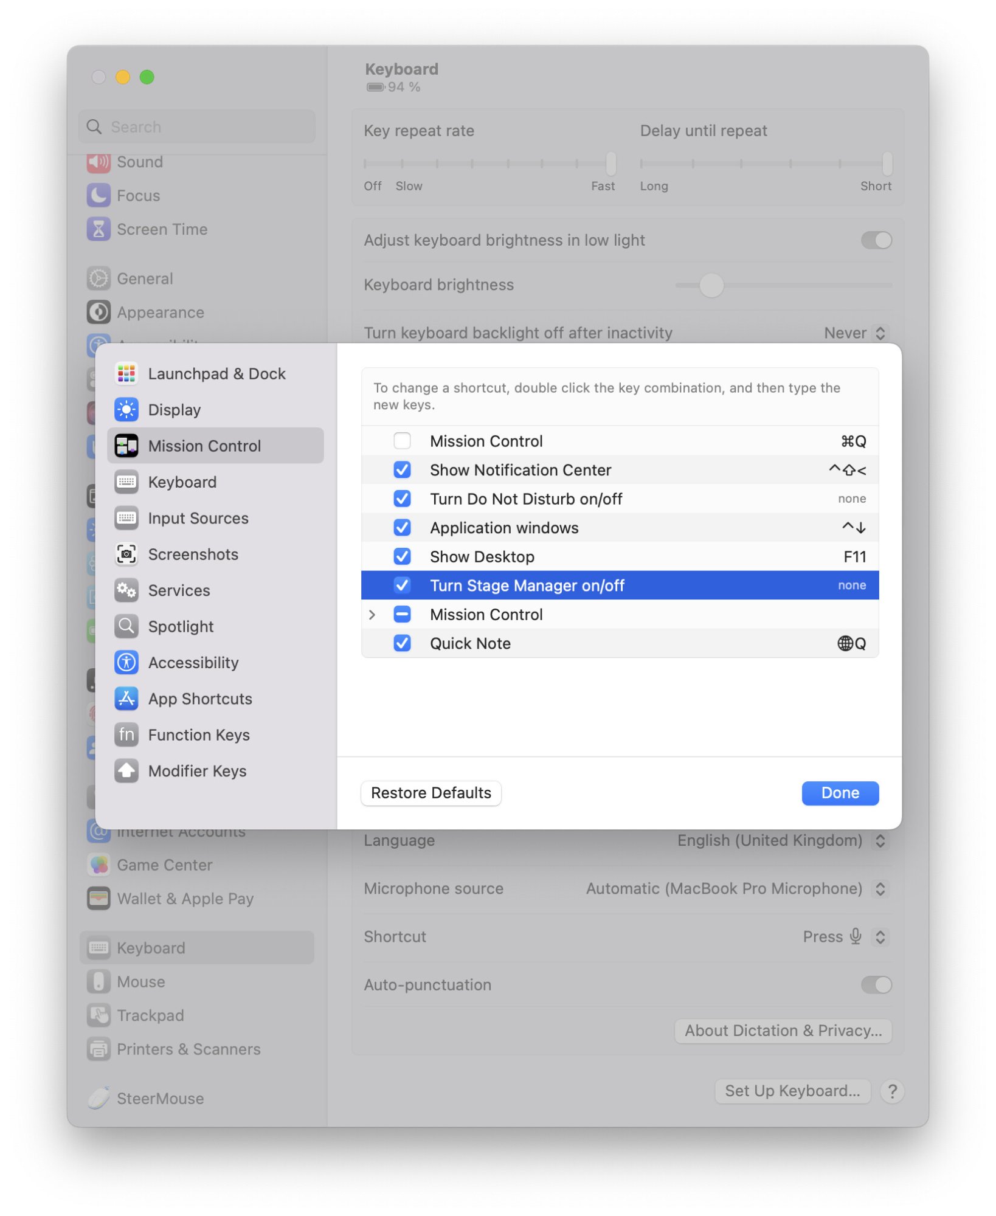Image resolution: width=996 pixels, height=1216 pixels.
Task: Select the Function Keys category
Action: 215,734
